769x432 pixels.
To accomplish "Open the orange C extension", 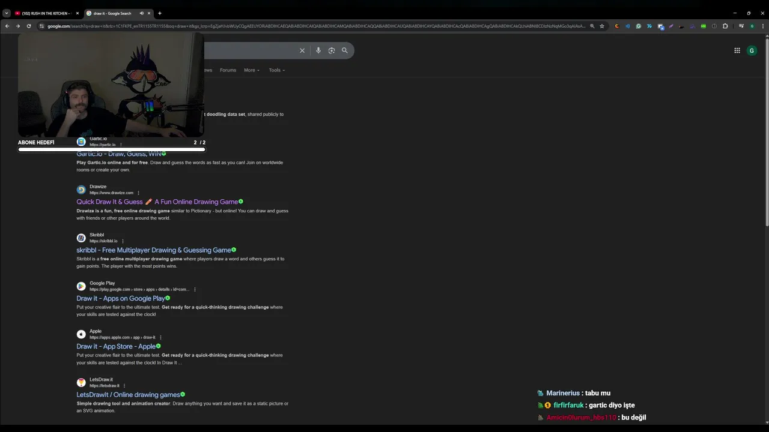I will pyautogui.click(x=616, y=26).
